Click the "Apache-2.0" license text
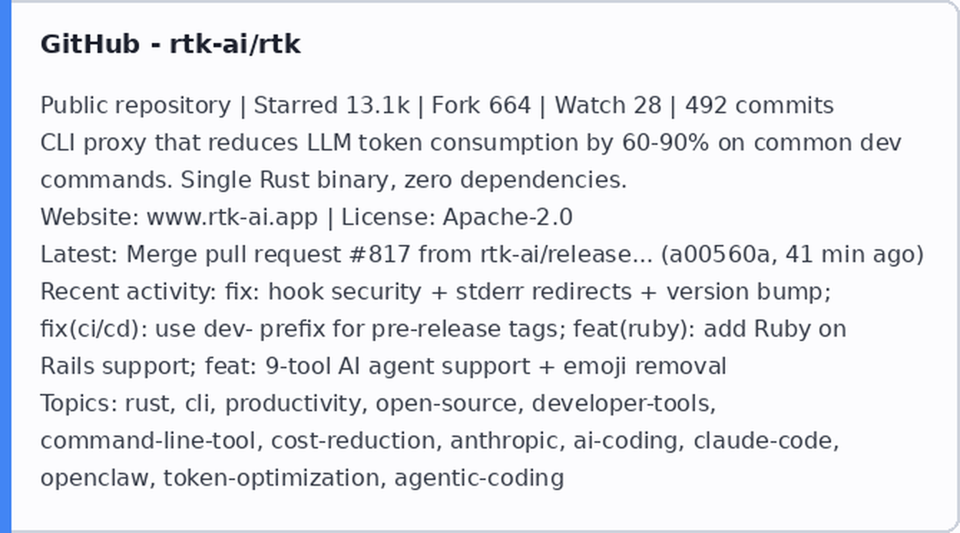This screenshot has width=960, height=533. point(508,217)
